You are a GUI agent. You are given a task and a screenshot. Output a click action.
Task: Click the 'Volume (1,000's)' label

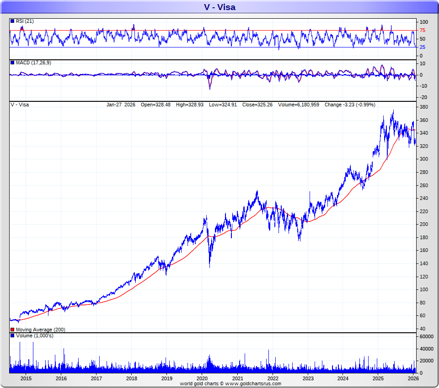coord(34,336)
